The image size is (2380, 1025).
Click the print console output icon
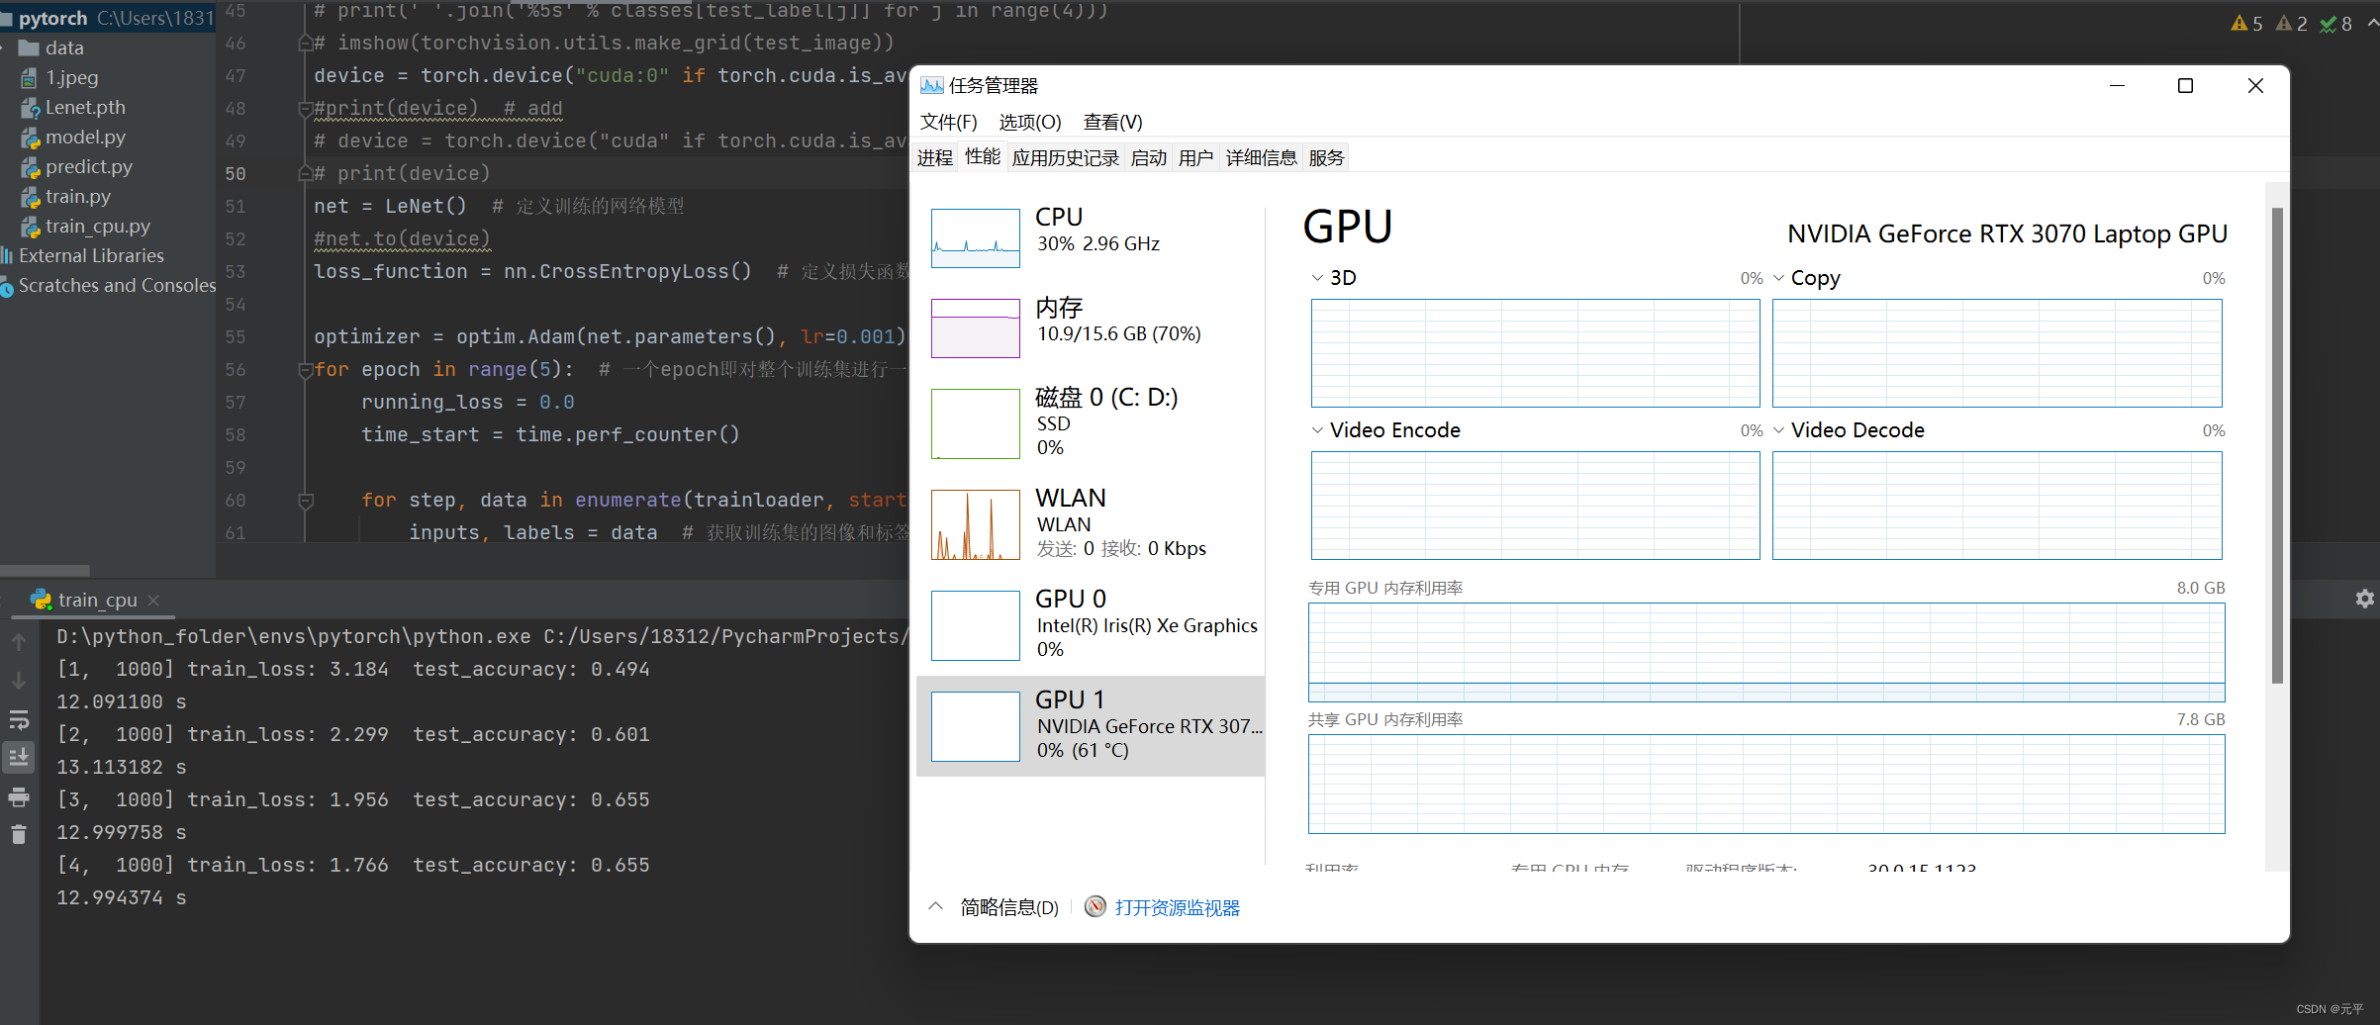tap(19, 797)
